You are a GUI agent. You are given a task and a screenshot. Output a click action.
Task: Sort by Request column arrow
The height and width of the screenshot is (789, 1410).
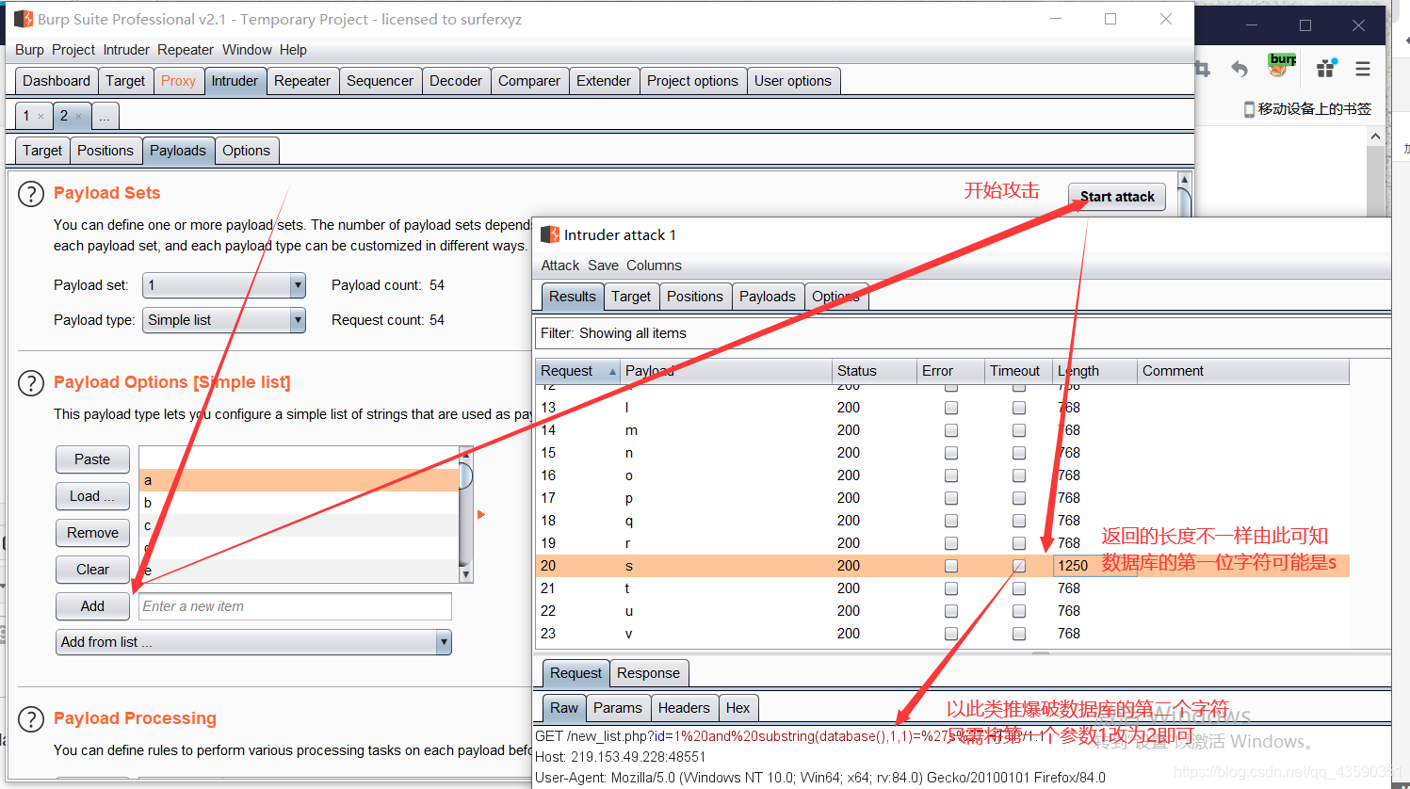(612, 372)
